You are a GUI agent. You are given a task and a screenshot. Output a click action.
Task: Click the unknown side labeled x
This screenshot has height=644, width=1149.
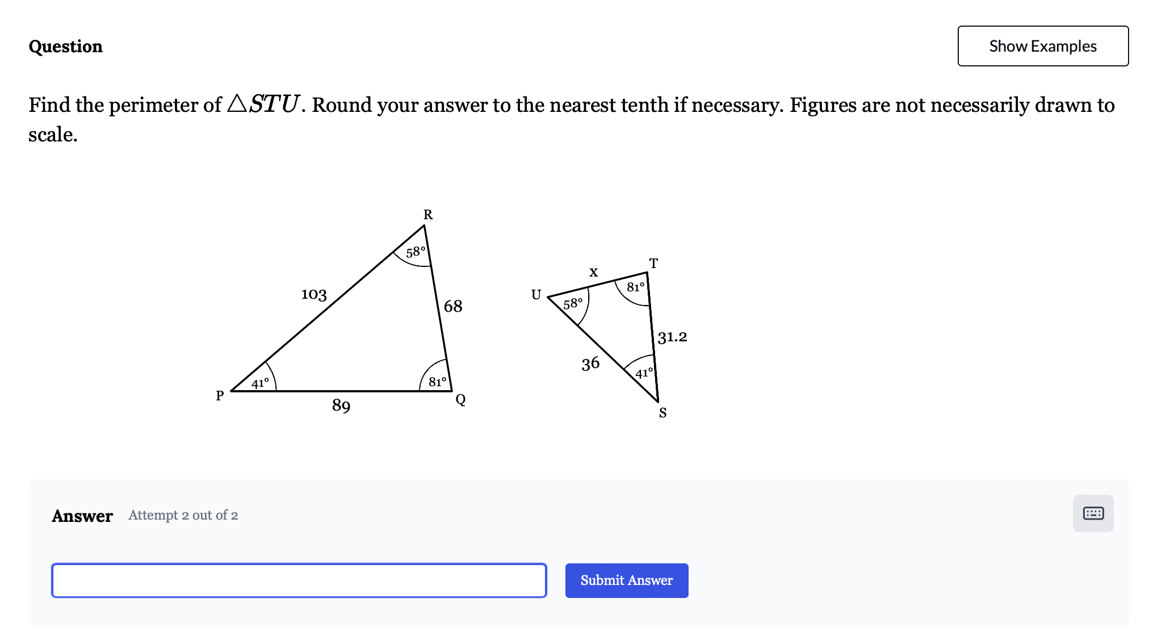pos(593,273)
